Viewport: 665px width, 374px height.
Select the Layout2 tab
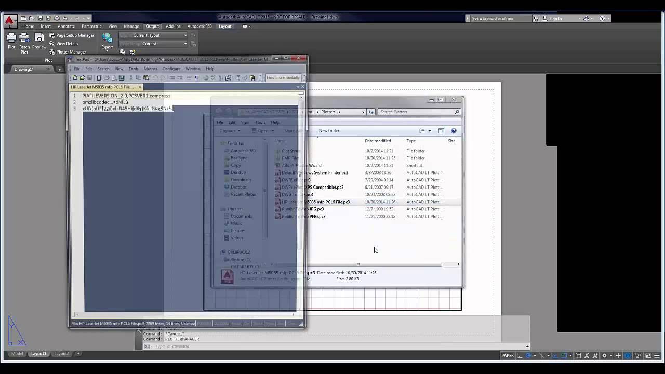click(61, 354)
